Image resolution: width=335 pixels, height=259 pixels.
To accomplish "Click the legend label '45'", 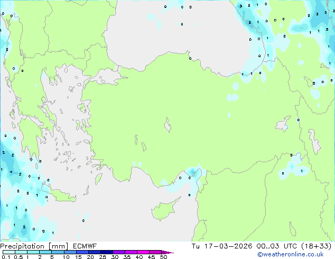I will point(151,257).
